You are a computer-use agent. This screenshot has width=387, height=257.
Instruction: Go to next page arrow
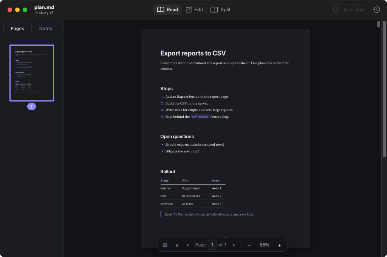click(234, 245)
